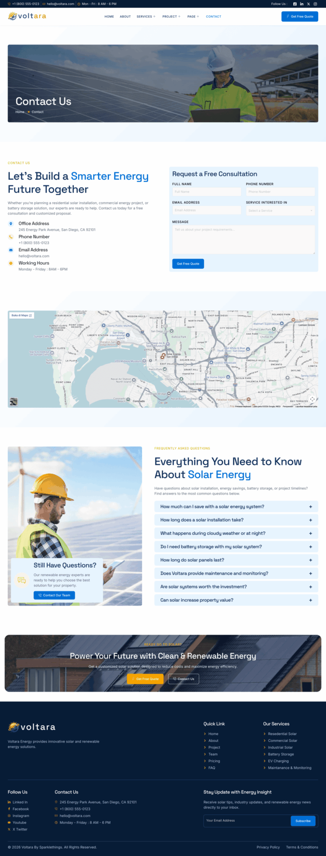Click footer phone icon in Contact Us
326x856 pixels.
56,809
